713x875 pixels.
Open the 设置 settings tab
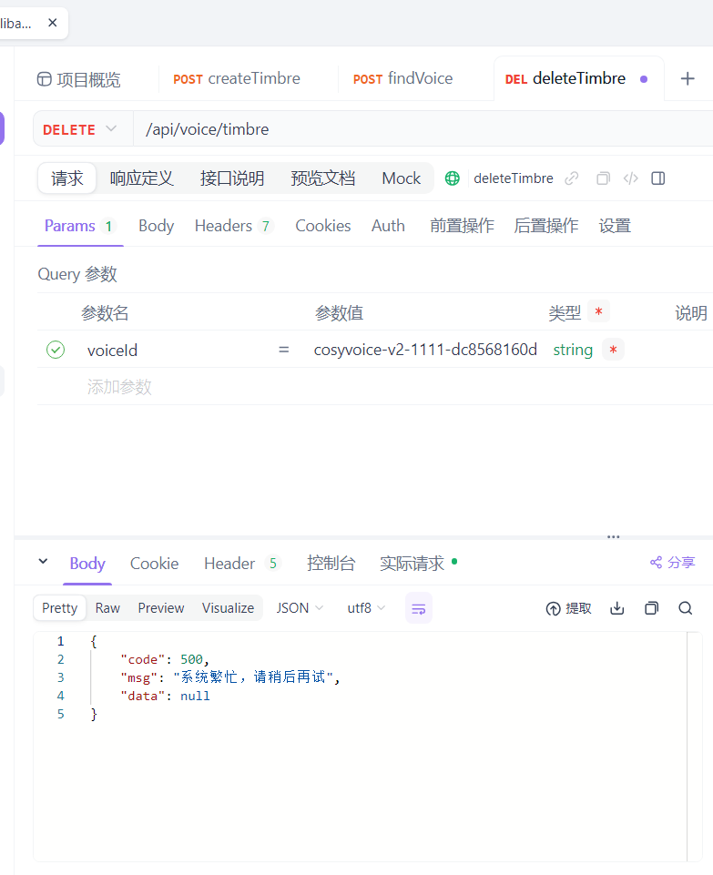point(615,226)
